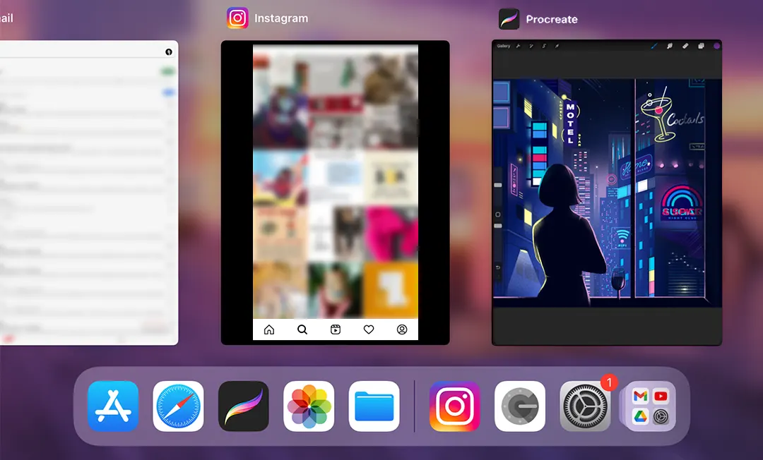This screenshot has height=460, width=763.
Task: Click the Procreate brush size slider
Action: click(498, 185)
